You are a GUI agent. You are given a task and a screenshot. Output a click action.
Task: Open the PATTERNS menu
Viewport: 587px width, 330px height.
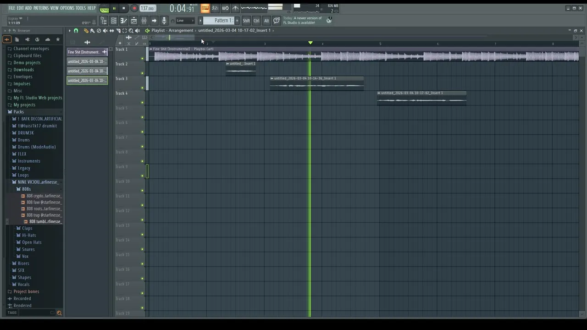point(41,8)
